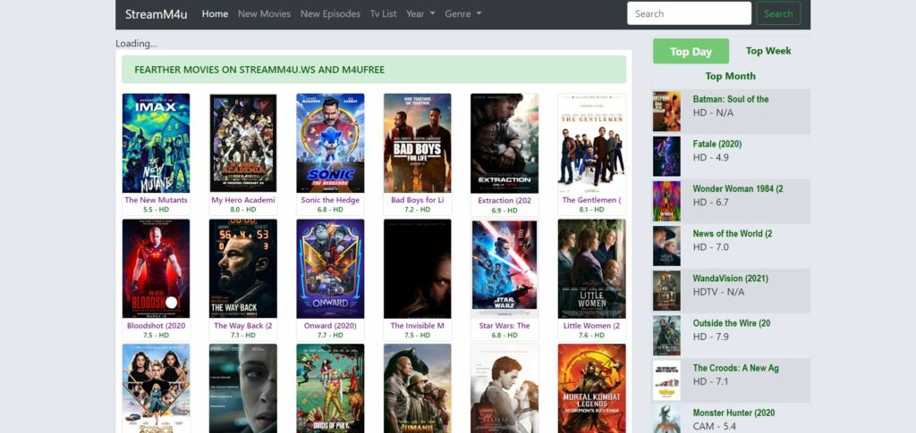Open Outside the Wire sidebar link
Screen dimensions: 916x433
point(732,323)
